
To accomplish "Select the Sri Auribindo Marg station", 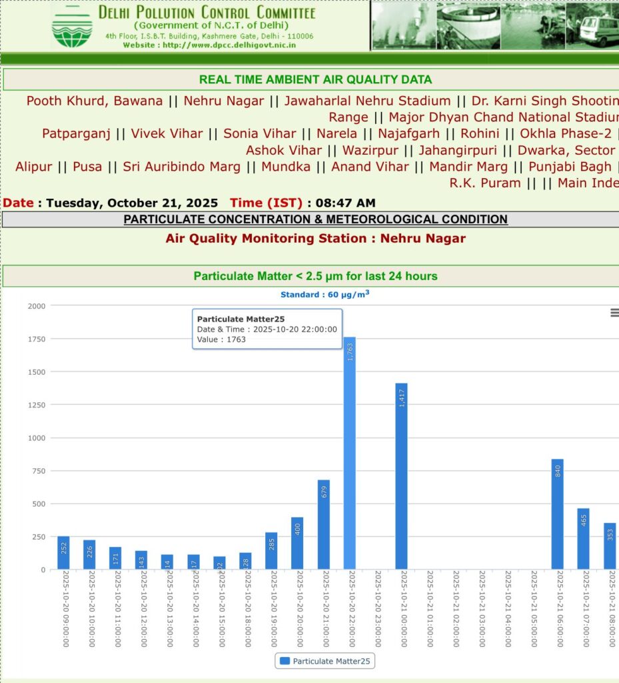I will click(x=182, y=167).
